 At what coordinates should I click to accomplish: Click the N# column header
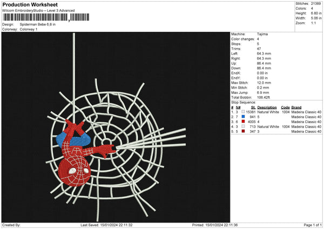(x=238, y=107)
